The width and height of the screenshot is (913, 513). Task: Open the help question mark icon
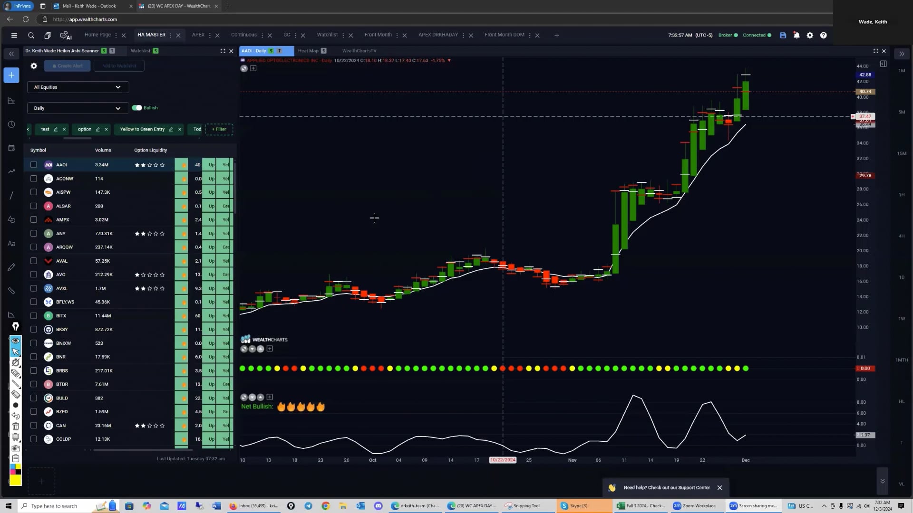pos(823,35)
